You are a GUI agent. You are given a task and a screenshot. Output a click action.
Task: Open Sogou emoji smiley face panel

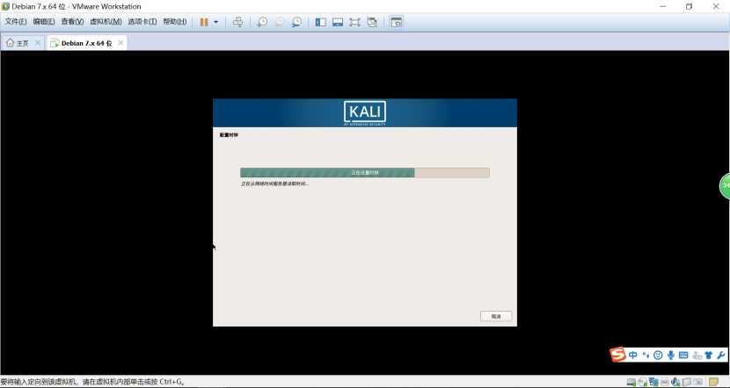click(x=658, y=355)
